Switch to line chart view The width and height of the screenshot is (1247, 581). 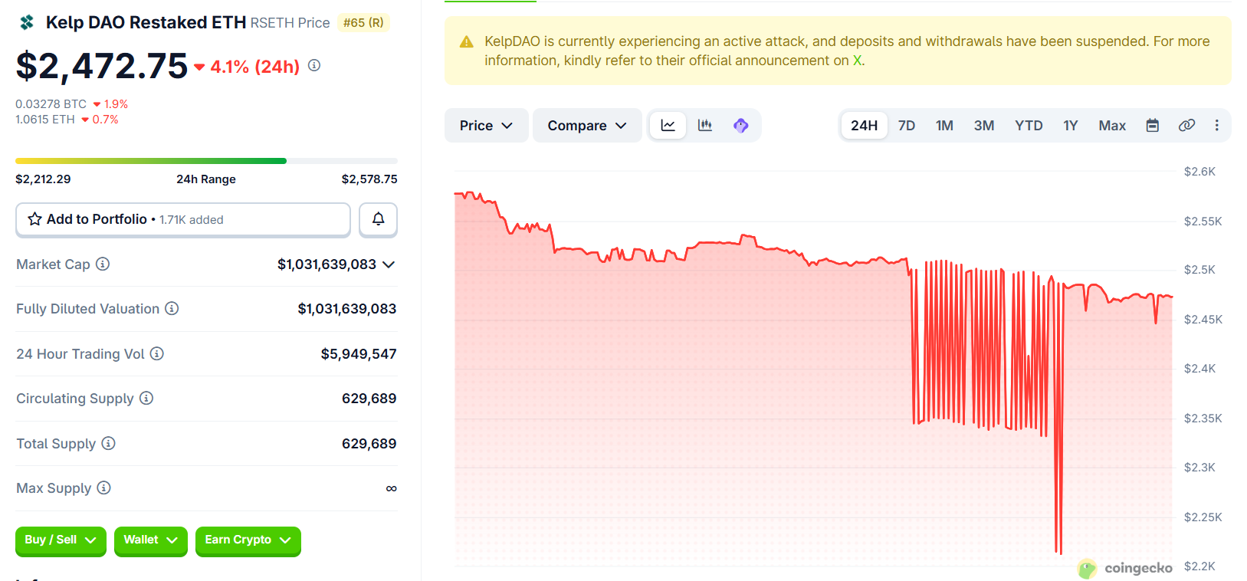tap(668, 126)
